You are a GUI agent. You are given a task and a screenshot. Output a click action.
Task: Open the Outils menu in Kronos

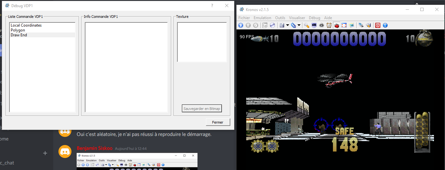[280, 18]
